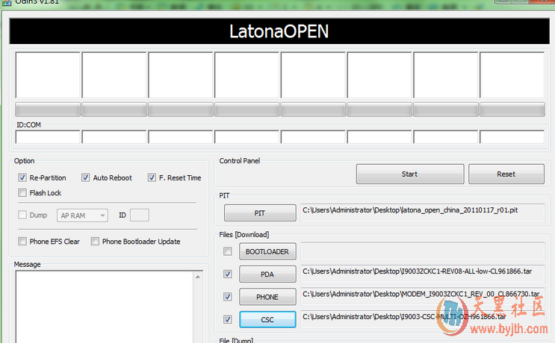Click the ID input field beside the AP RAM dropdown
This screenshot has height=343, width=555.
coord(140,215)
